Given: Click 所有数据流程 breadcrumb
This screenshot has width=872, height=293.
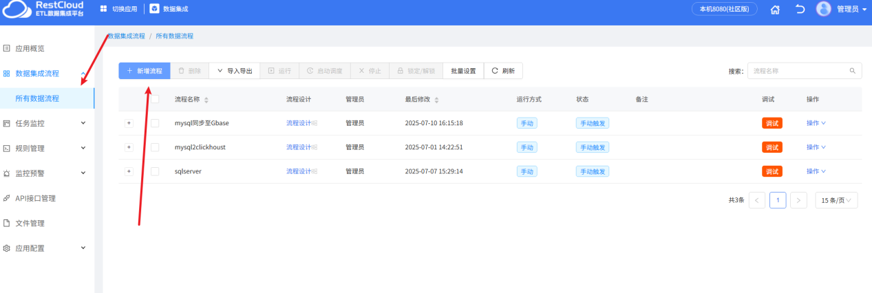Looking at the screenshot, I should tap(174, 36).
